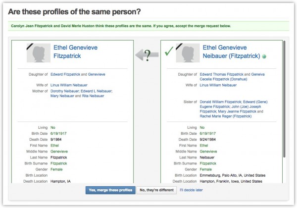Open Ethel Genevieve Neibauer (Fitzpatrick) profile name
Viewport: 297px width, 208px height.
[x=231, y=52]
